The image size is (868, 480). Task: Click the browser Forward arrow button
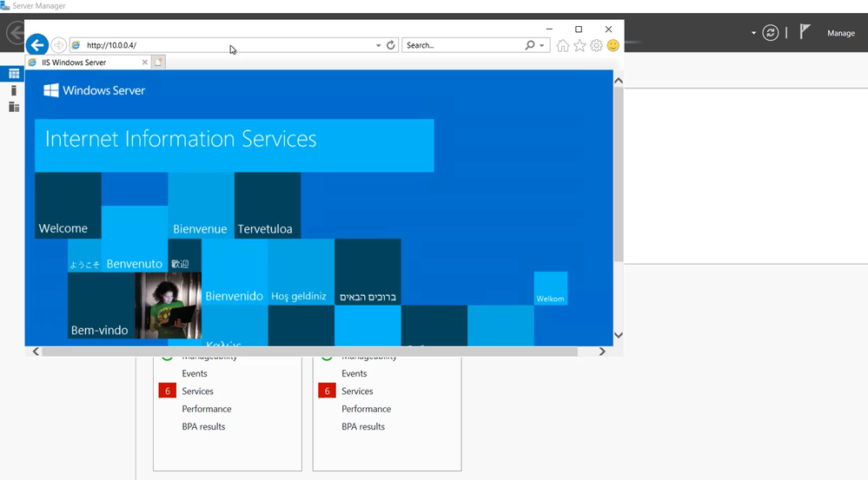[x=58, y=45]
